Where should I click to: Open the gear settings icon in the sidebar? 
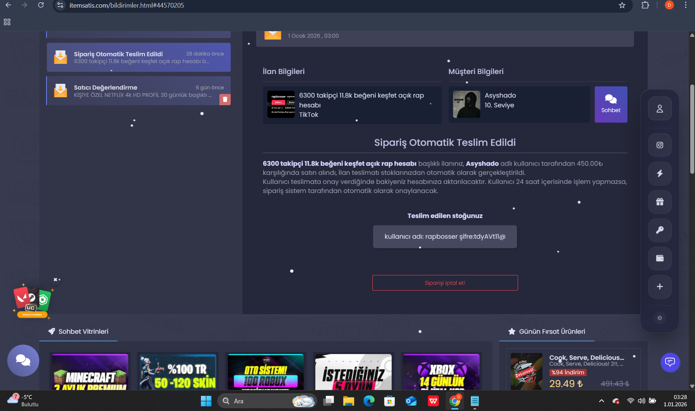tap(660, 318)
